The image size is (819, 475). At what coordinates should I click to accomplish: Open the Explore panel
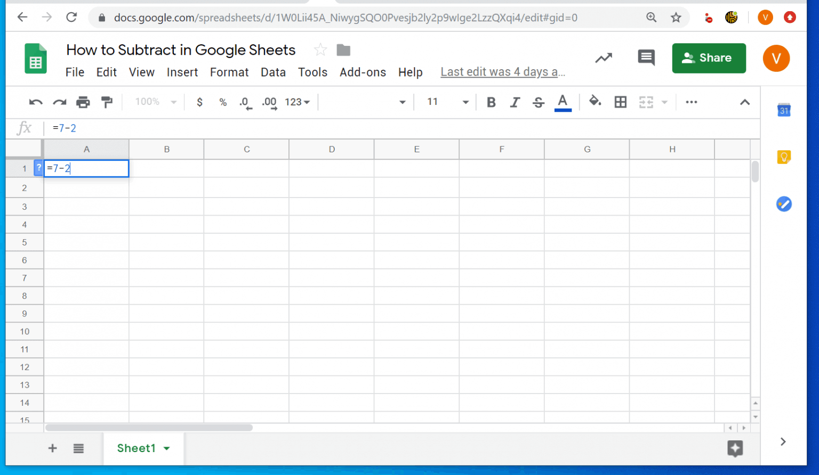click(735, 449)
